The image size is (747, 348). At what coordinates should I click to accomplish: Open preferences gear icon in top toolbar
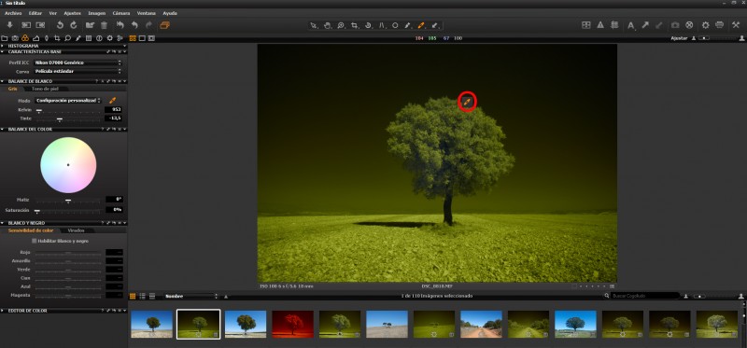(706, 25)
